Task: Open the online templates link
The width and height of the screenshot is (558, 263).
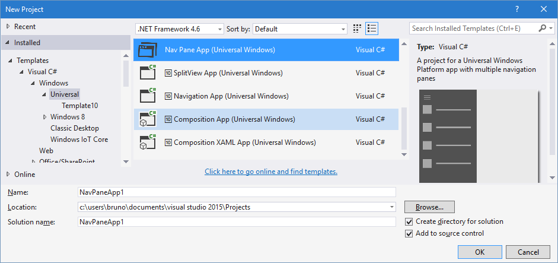Action: (x=271, y=172)
